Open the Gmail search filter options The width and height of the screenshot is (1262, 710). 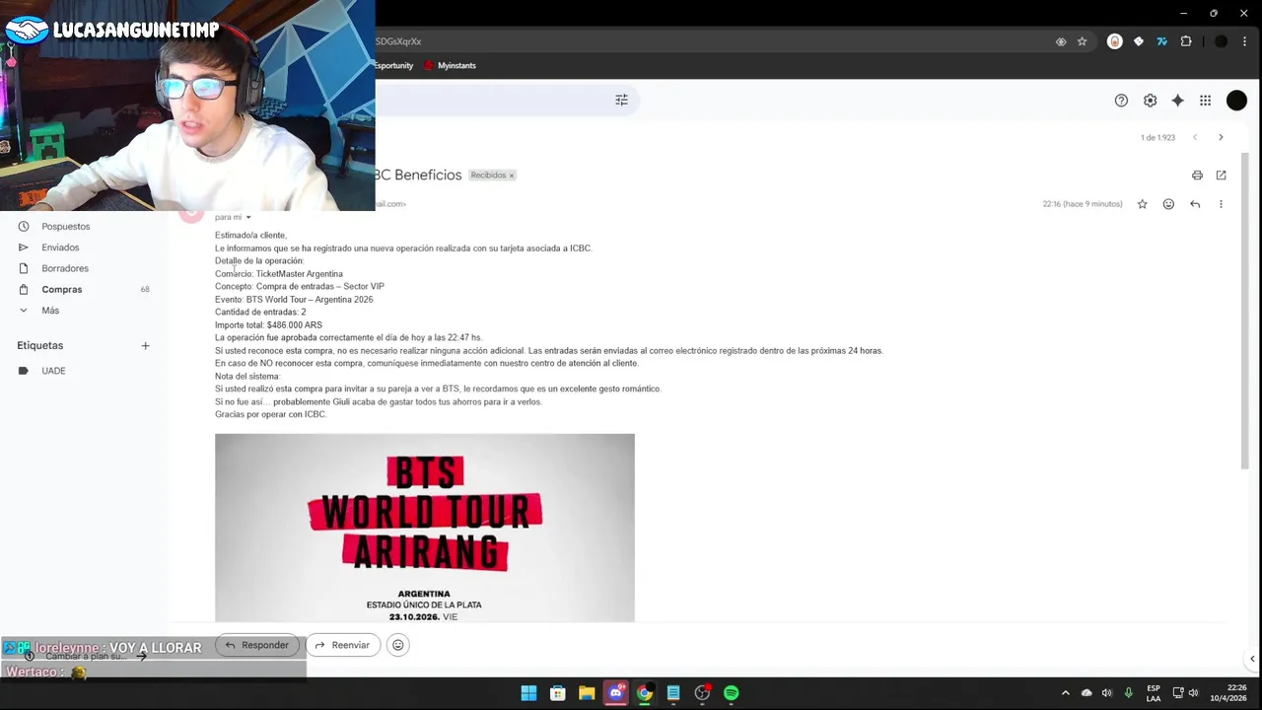[621, 100]
